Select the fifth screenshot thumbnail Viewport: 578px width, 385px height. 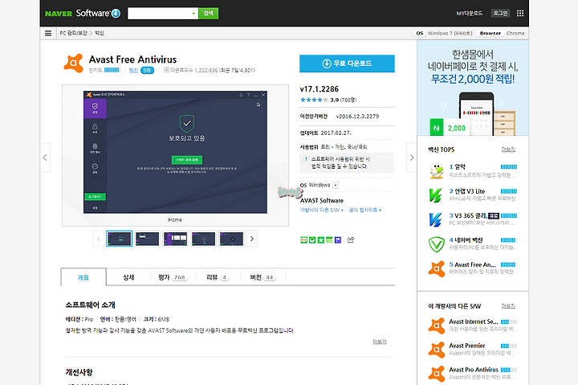pyautogui.click(x=231, y=239)
